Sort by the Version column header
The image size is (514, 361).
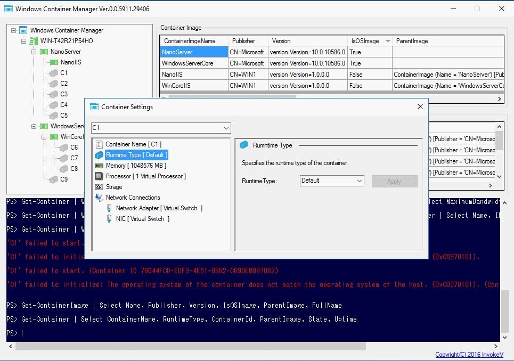click(x=308, y=41)
